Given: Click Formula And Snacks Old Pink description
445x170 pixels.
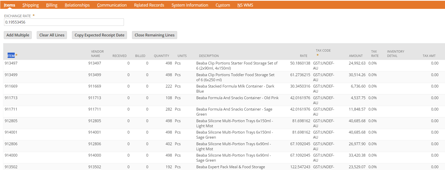Looking at the screenshot, I should point(237,98).
